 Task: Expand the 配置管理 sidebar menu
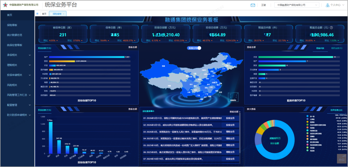point(17,105)
